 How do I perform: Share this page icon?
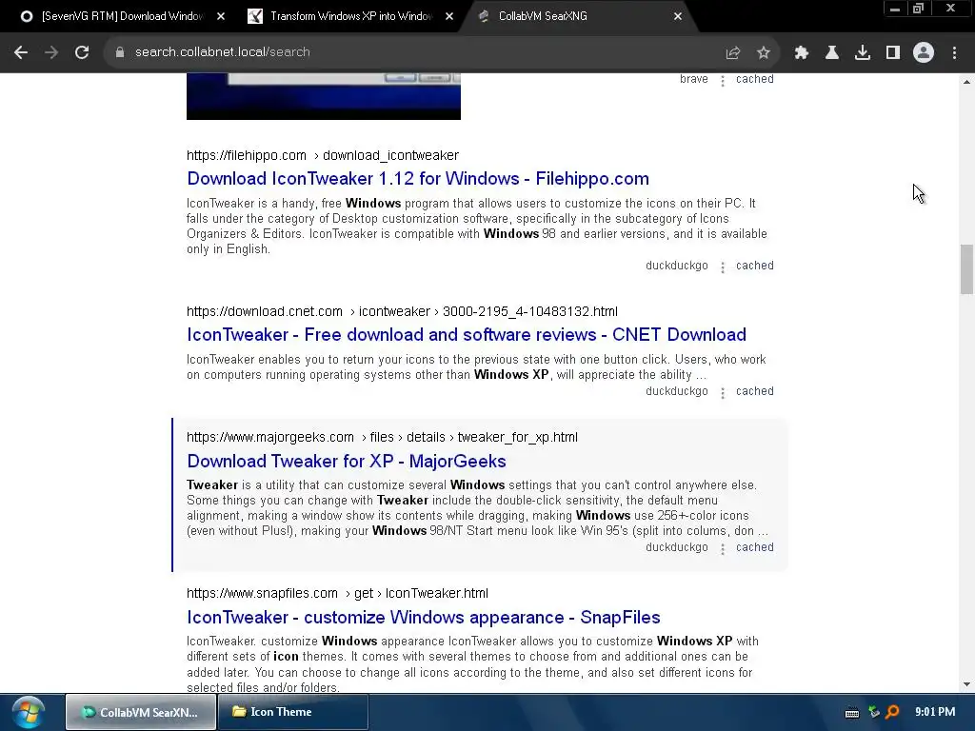733,52
